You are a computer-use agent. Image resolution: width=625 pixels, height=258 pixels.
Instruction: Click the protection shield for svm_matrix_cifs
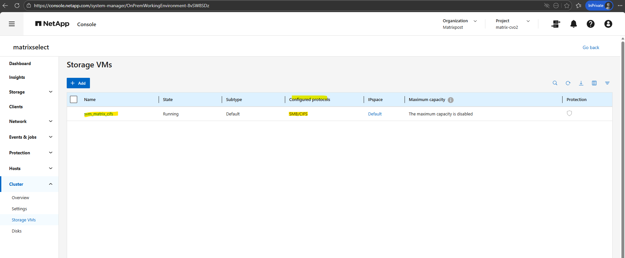coord(569,113)
